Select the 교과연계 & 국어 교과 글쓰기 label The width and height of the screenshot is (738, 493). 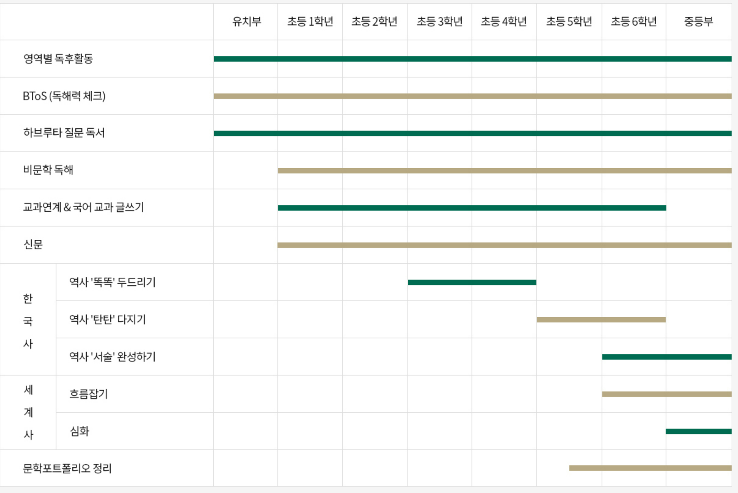click(x=83, y=207)
